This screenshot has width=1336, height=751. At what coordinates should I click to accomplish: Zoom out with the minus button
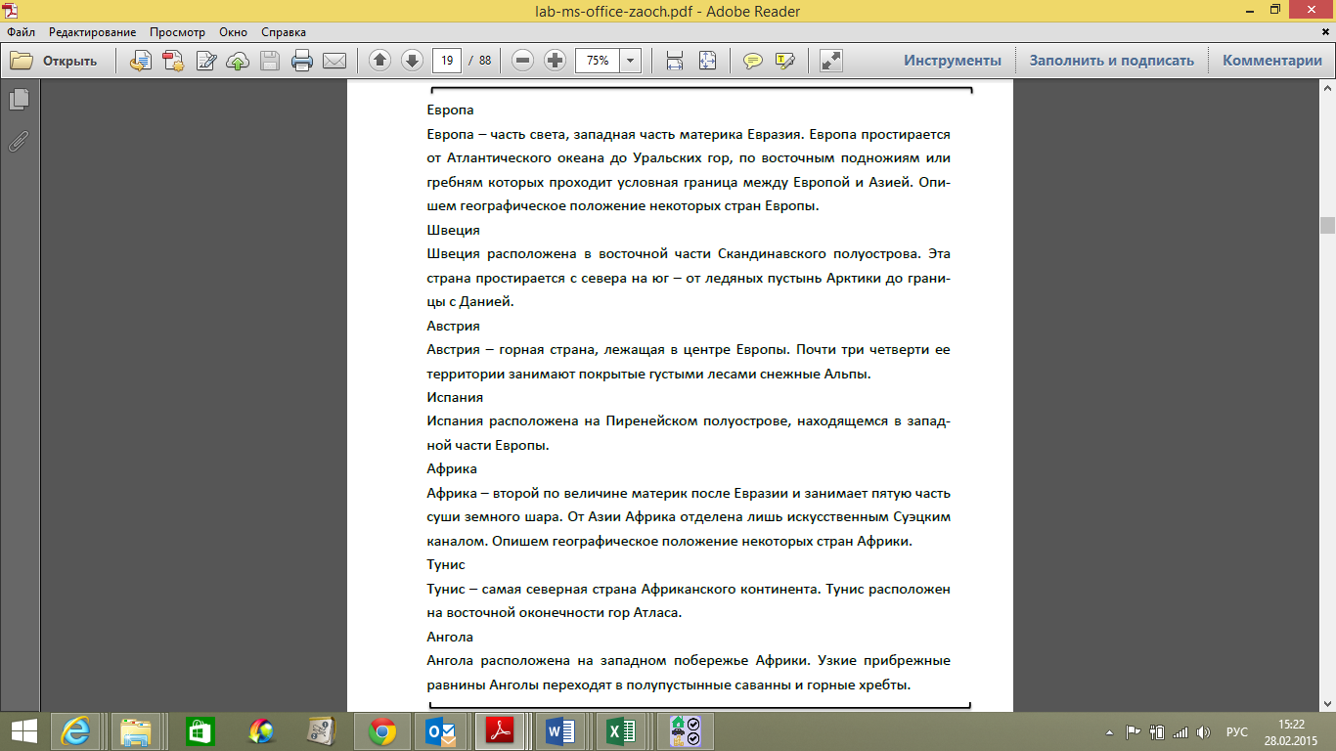point(523,61)
